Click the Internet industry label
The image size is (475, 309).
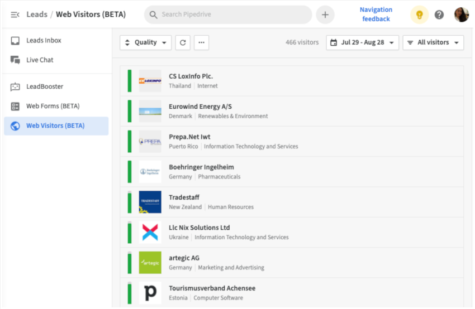(x=207, y=86)
